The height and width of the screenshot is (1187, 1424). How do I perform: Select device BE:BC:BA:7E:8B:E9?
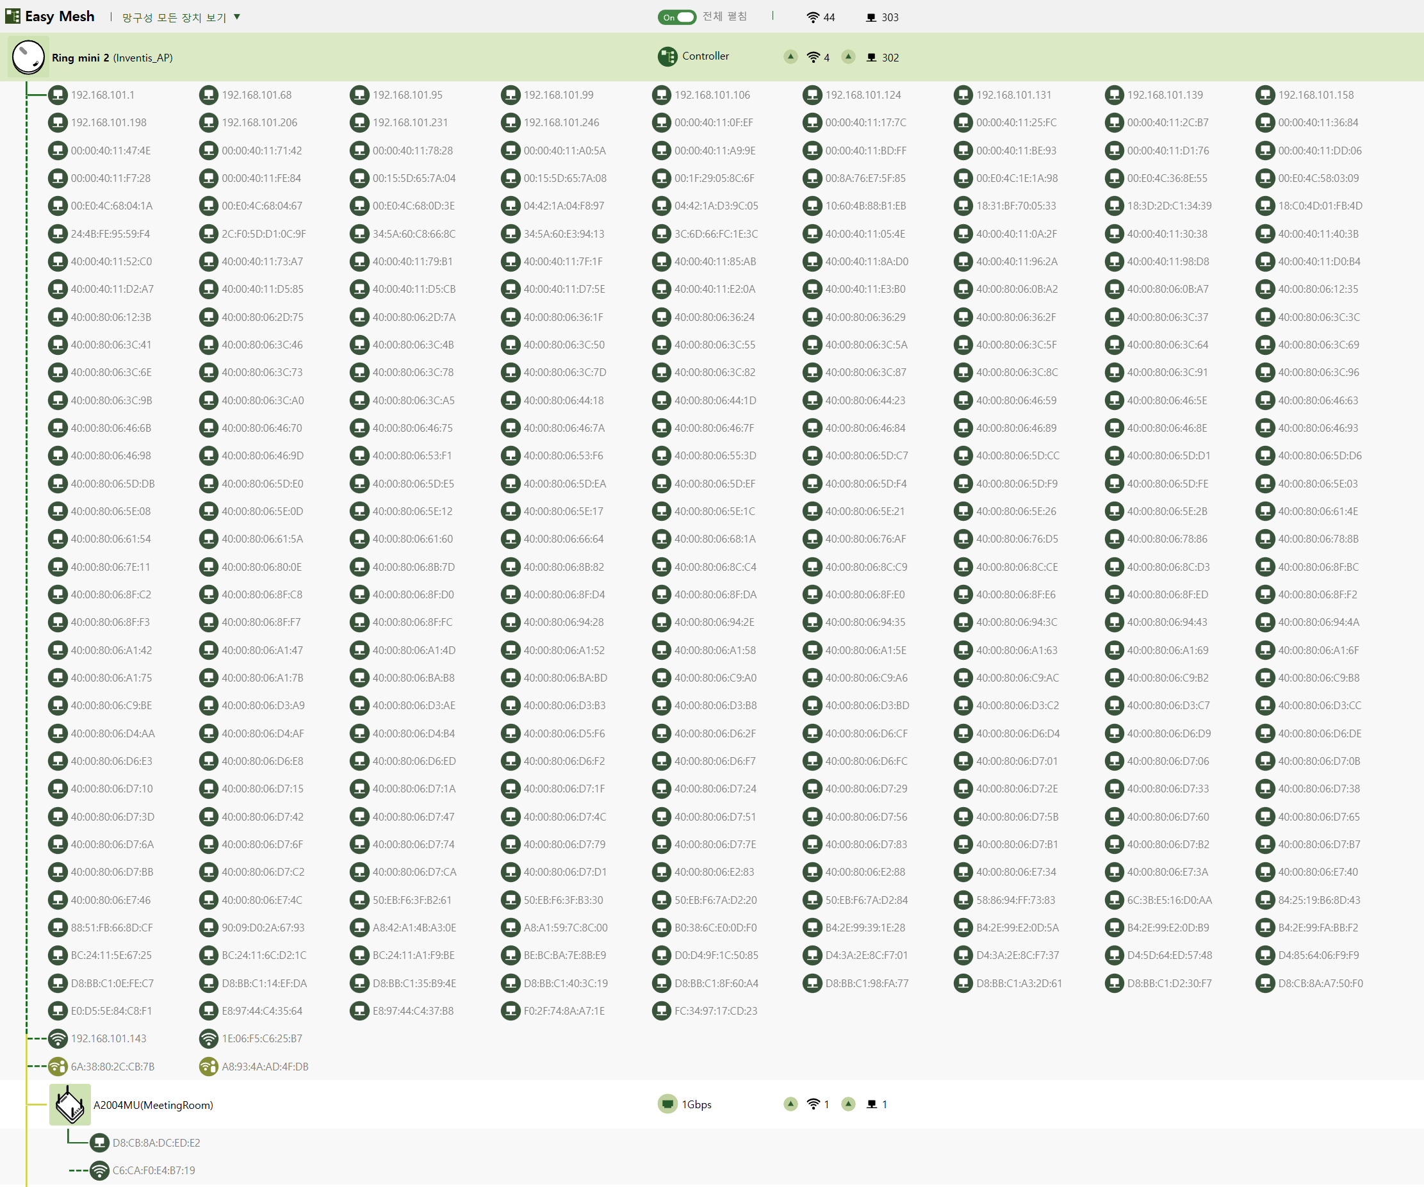(565, 955)
